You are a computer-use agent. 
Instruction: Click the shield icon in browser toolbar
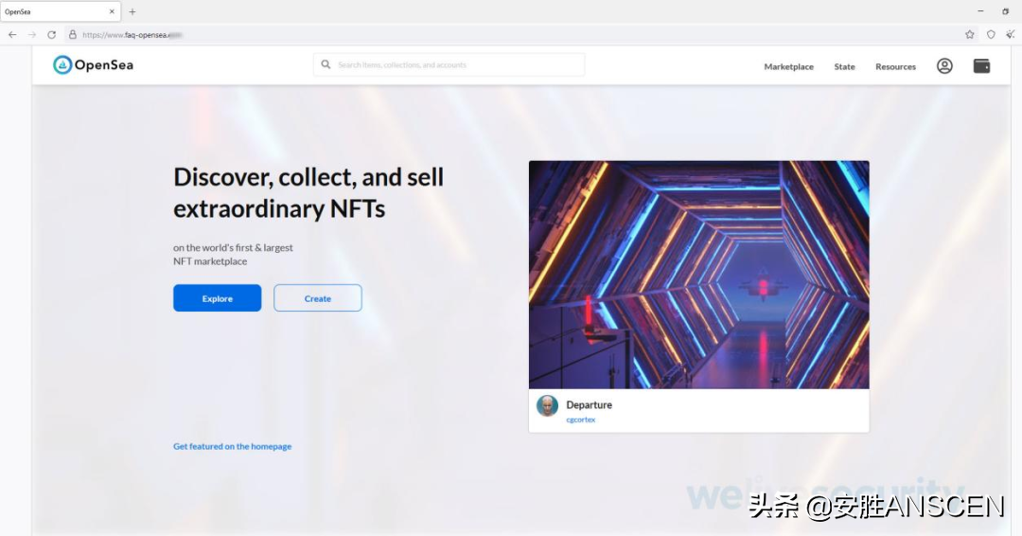click(x=991, y=34)
